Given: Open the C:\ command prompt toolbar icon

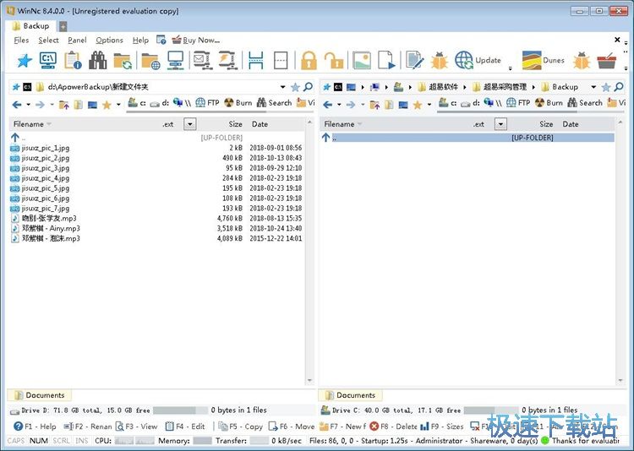Looking at the screenshot, I should pyautogui.click(x=47, y=60).
